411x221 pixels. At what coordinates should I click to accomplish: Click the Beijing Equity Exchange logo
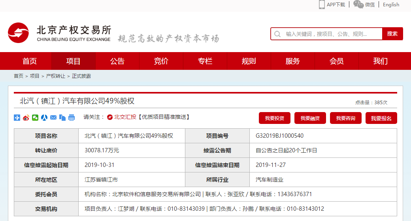(59, 34)
